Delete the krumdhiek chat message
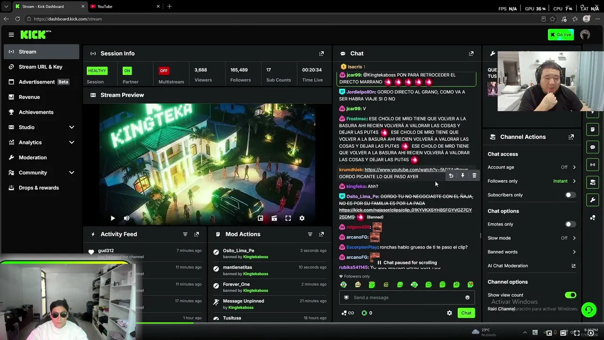Image resolution: width=604 pixels, height=340 pixels. point(474,176)
